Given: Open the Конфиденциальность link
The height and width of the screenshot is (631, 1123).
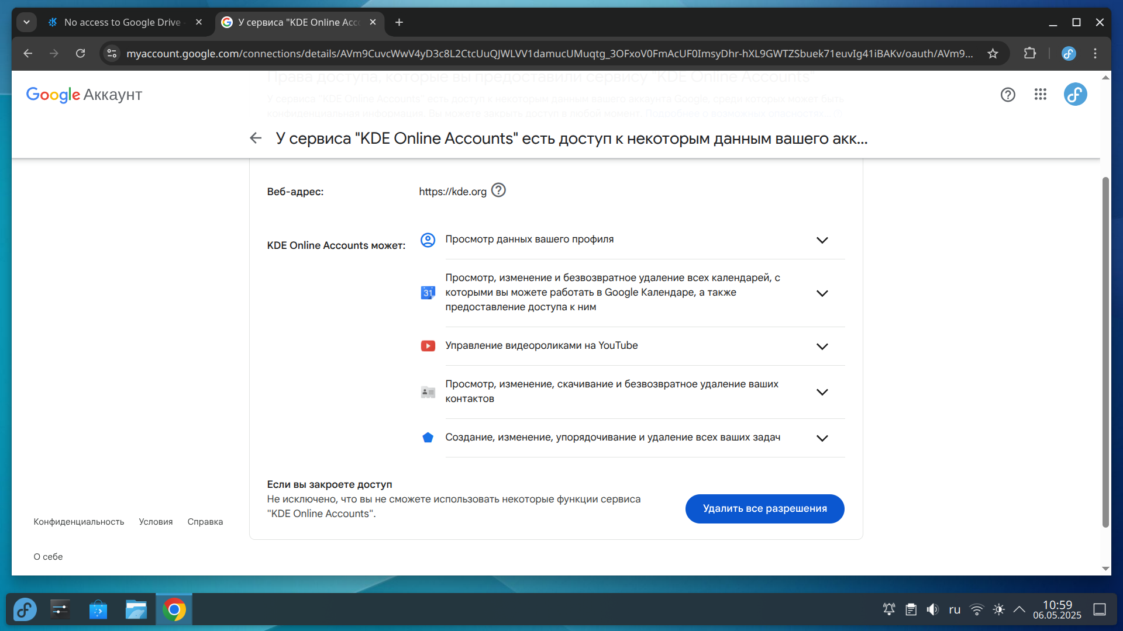Looking at the screenshot, I should click(x=79, y=522).
